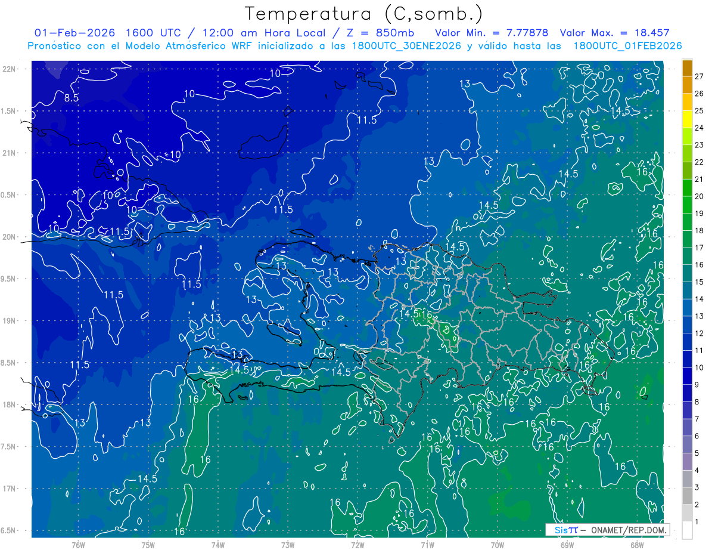Click the 20N latitude axis label
The image size is (715, 553).
click(10, 237)
